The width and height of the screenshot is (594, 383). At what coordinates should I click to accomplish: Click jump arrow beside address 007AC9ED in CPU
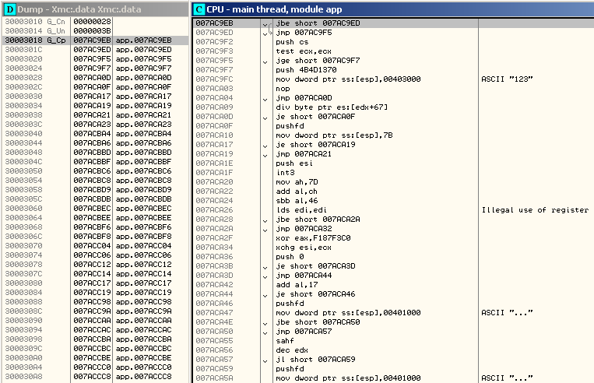pyautogui.click(x=265, y=32)
